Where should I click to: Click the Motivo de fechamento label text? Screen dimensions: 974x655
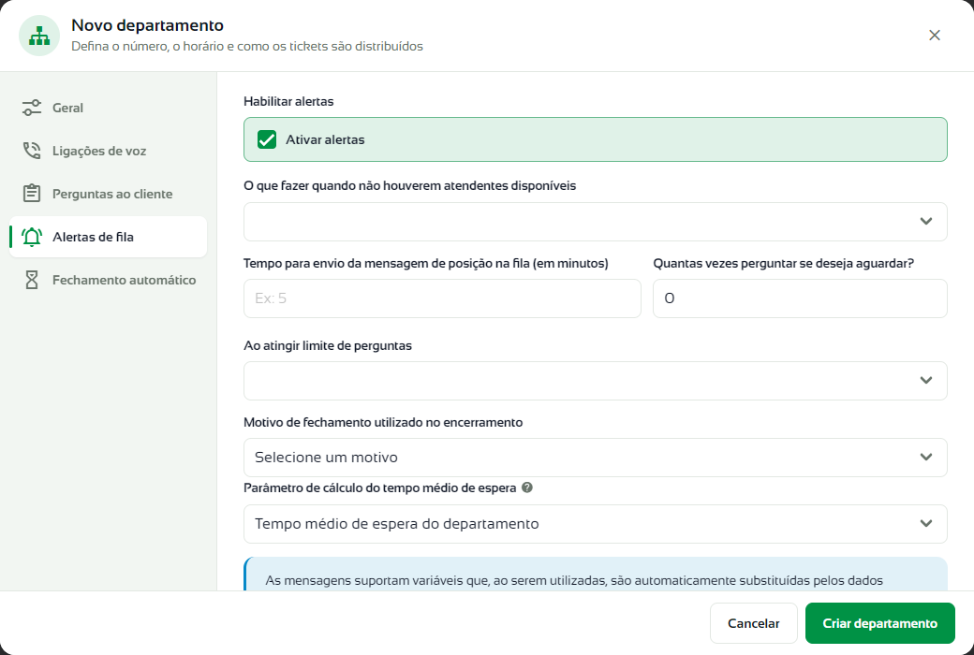(383, 422)
